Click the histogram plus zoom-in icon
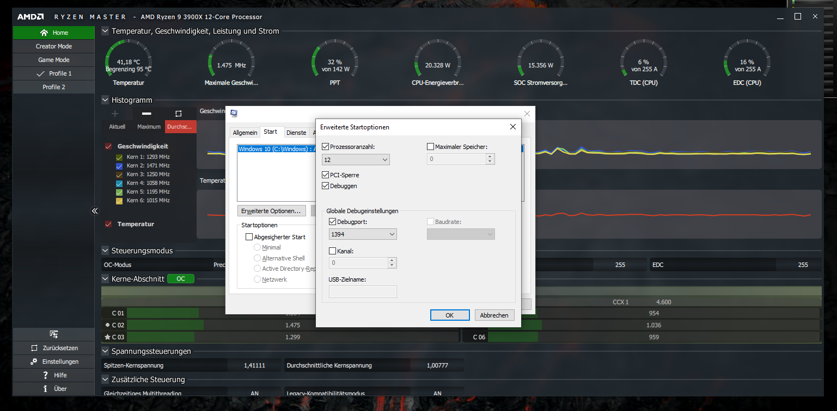The height and width of the screenshot is (411, 837). click(115, 114)
